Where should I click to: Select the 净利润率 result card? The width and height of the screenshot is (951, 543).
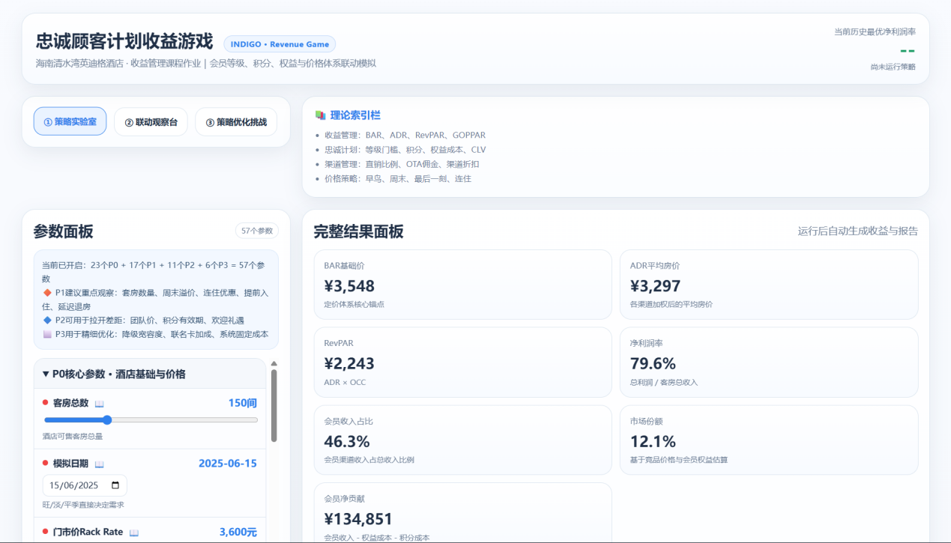pos(769,363)
